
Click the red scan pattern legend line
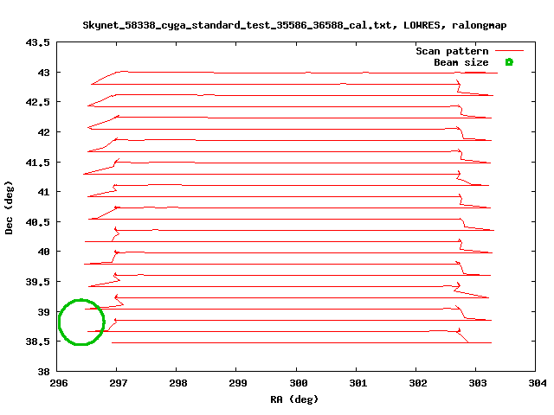[509, 51]
